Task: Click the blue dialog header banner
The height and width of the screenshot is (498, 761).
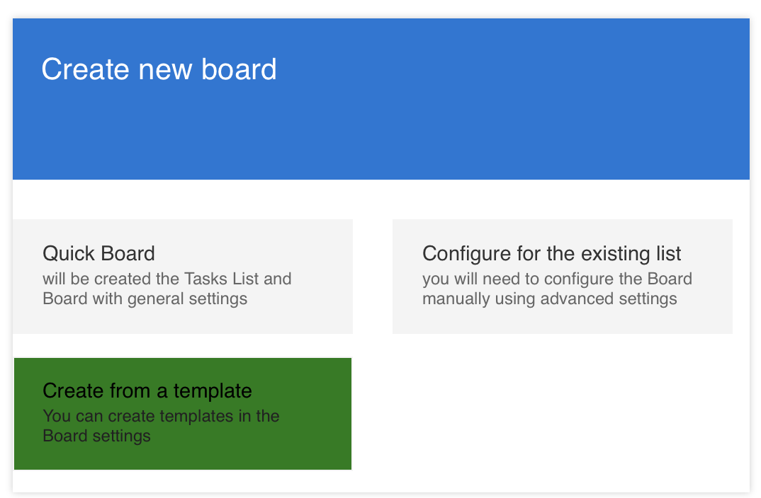Action: [x=380, y=99]
